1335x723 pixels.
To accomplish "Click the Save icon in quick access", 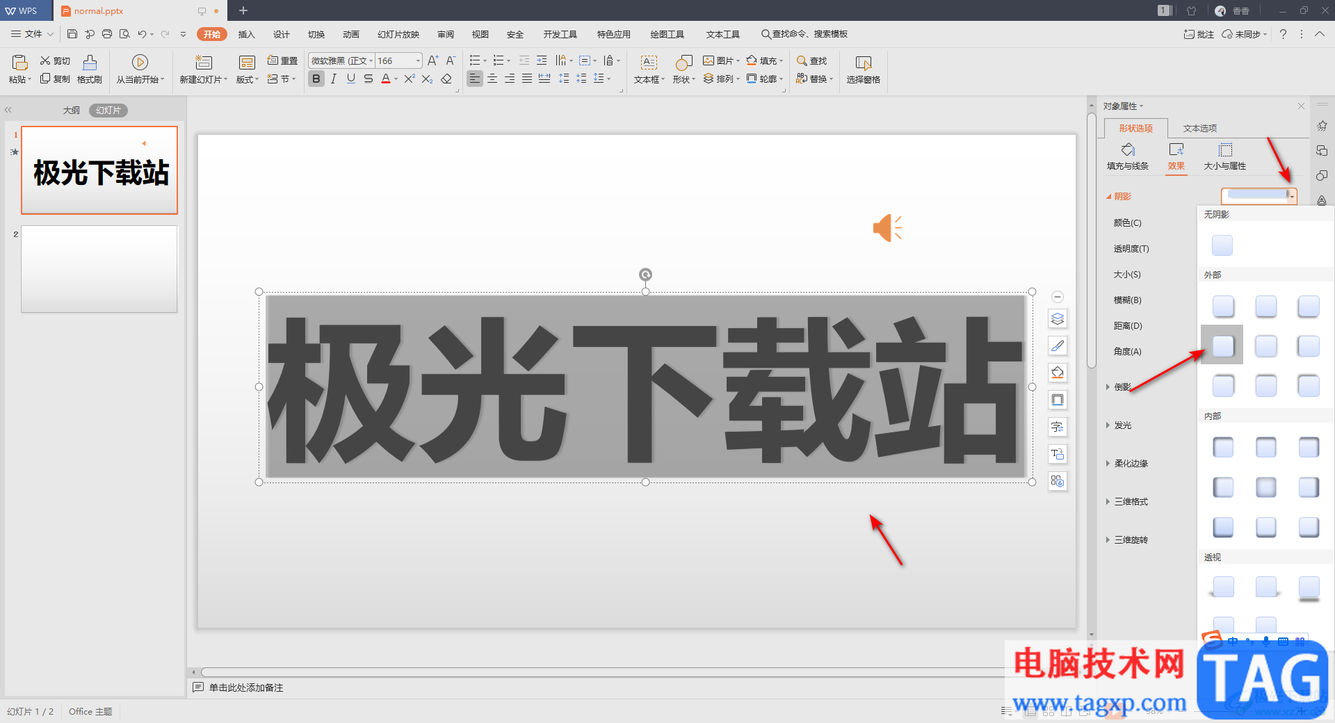I will click(x=72, y=33).
